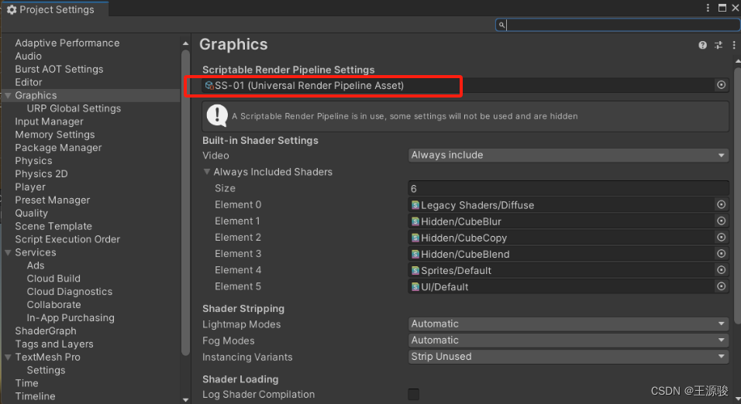
Task: Open object picker for Render Pipeline Asset
Action: pos(721,85)
